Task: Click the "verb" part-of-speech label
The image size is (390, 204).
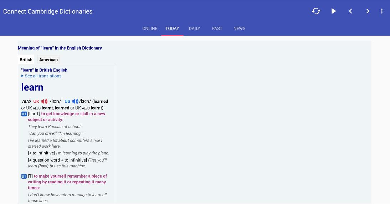Action: [x=26, y=101]
